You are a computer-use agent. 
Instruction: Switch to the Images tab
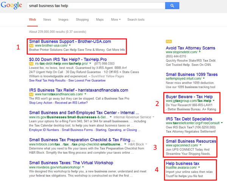(x=63, y=20)
